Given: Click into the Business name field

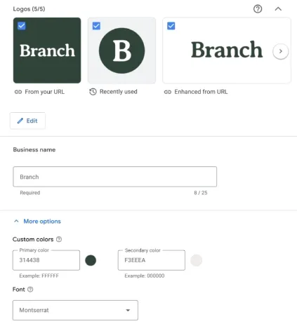Looking at the screenshot, I should pyautogui.click(x=115, y=177).
